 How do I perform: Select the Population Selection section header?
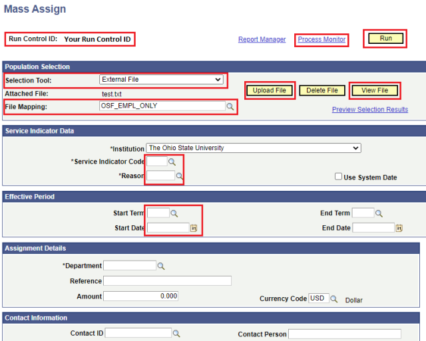point(37,66)
